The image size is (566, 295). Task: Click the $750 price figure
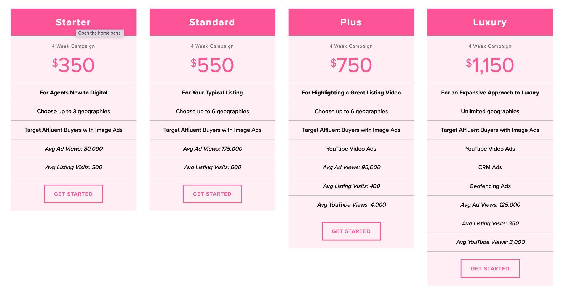click(x=351, y=65)
